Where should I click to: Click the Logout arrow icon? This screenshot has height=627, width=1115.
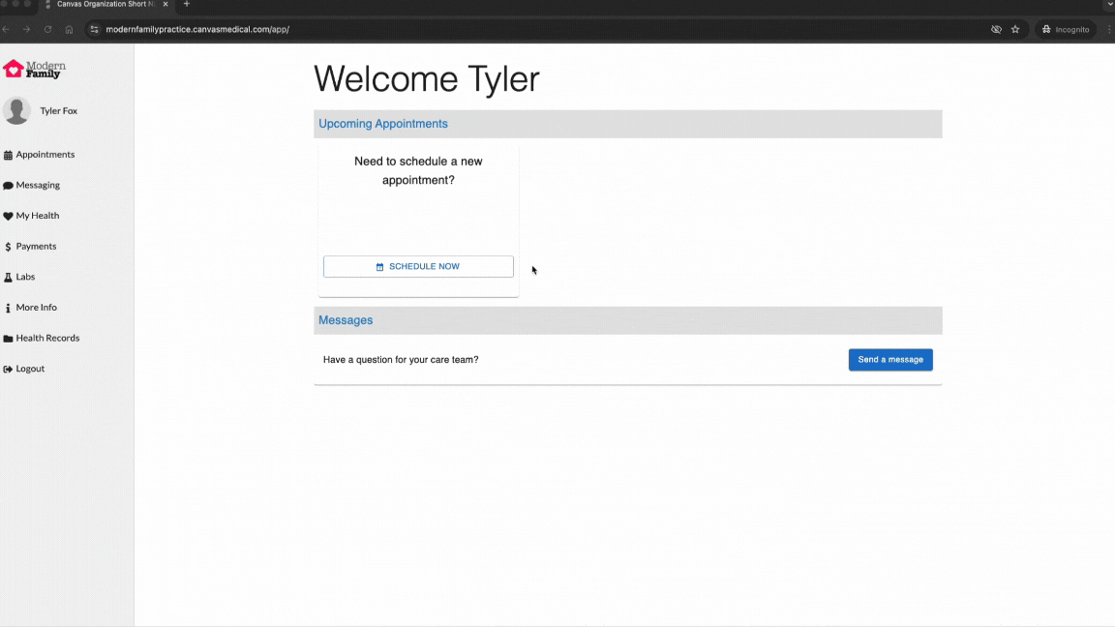(9, 370)
